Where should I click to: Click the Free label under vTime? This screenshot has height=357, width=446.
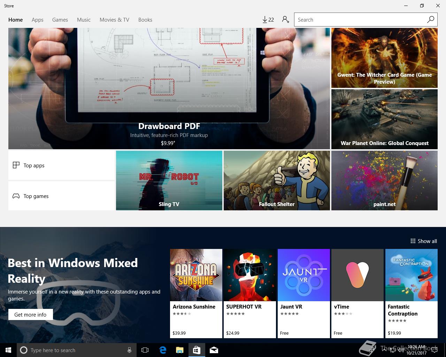tap(338, 333)
